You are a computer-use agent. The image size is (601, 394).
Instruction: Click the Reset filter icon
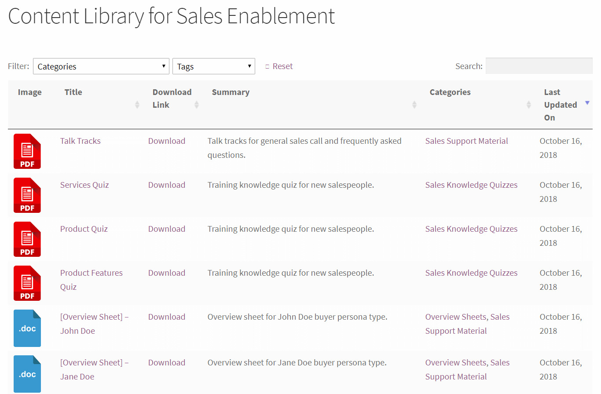point(268,66)
